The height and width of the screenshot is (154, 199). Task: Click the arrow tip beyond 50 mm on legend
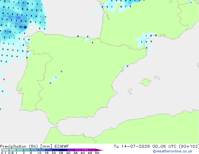click(x=99, y=150)
